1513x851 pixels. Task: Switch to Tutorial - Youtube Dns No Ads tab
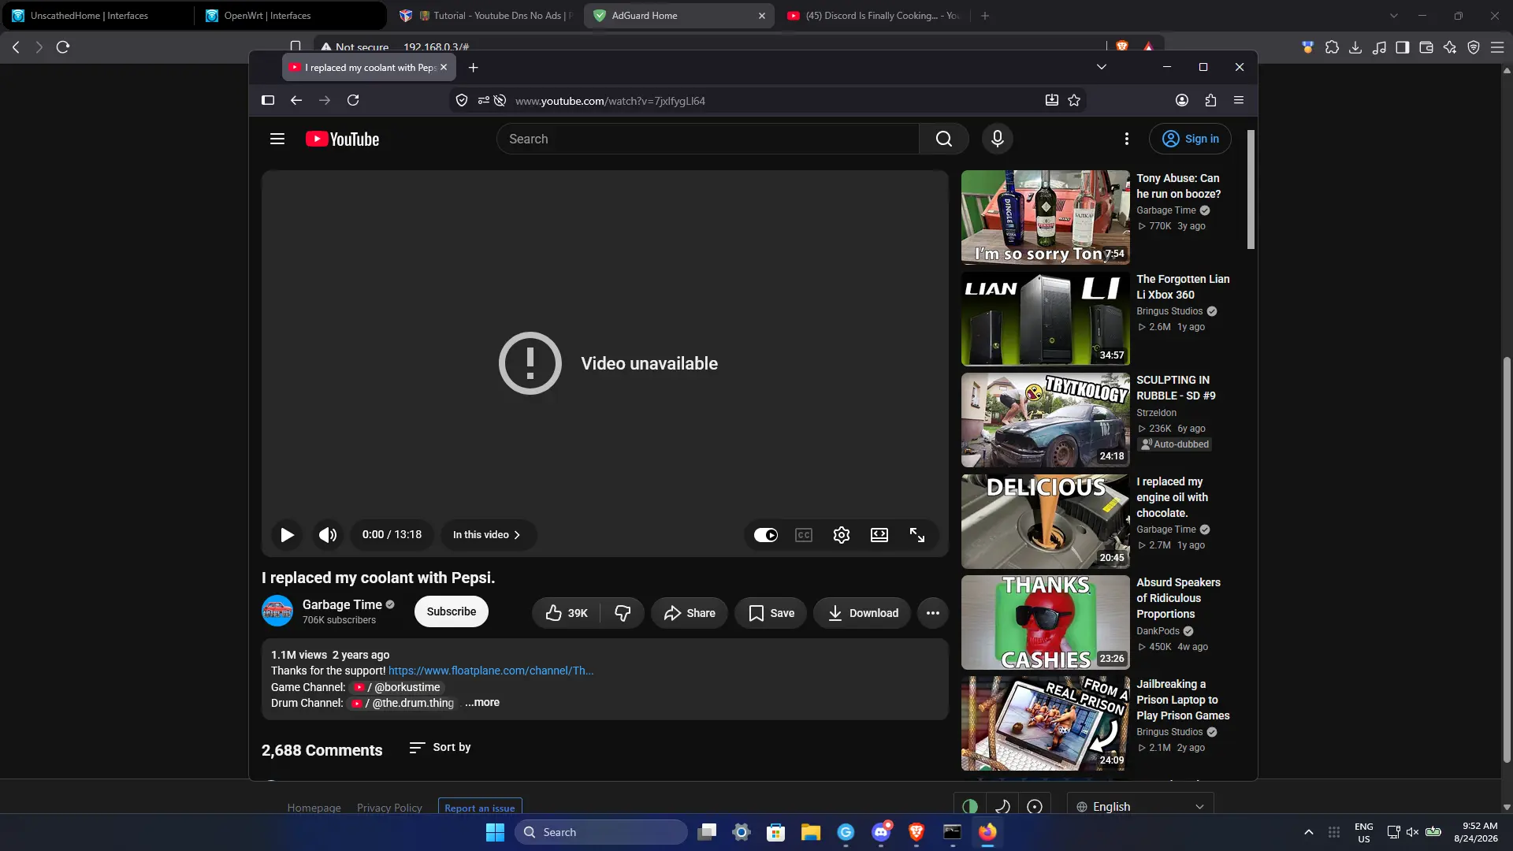pyautogui.click(x=485, y=16)
